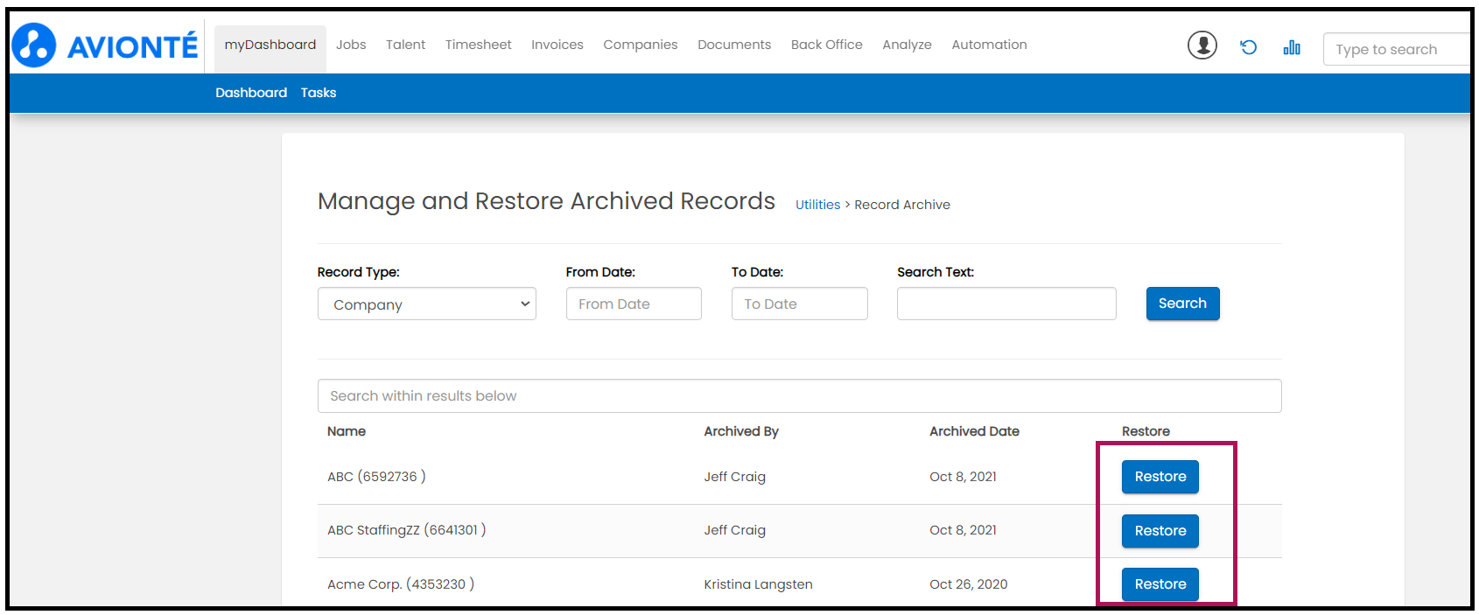This screenshot has width=1479, height=615.
Task: Click the Avionté logo icon
Action: [35, 45]
